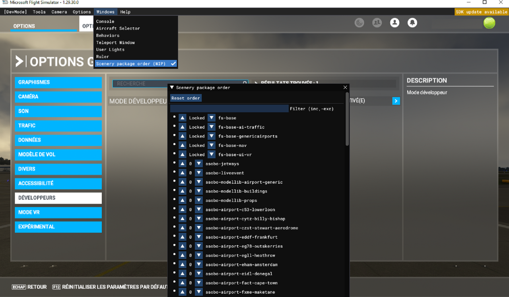Move asobo-modellib-airport-generic down in order
The width and height of the screenshot is (509, 297).
[199, 182]
